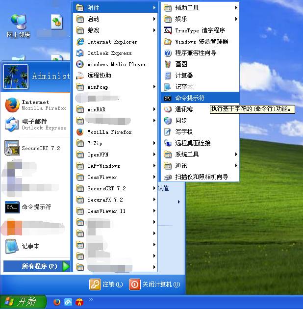Open Windows Media Player icon

80,64
